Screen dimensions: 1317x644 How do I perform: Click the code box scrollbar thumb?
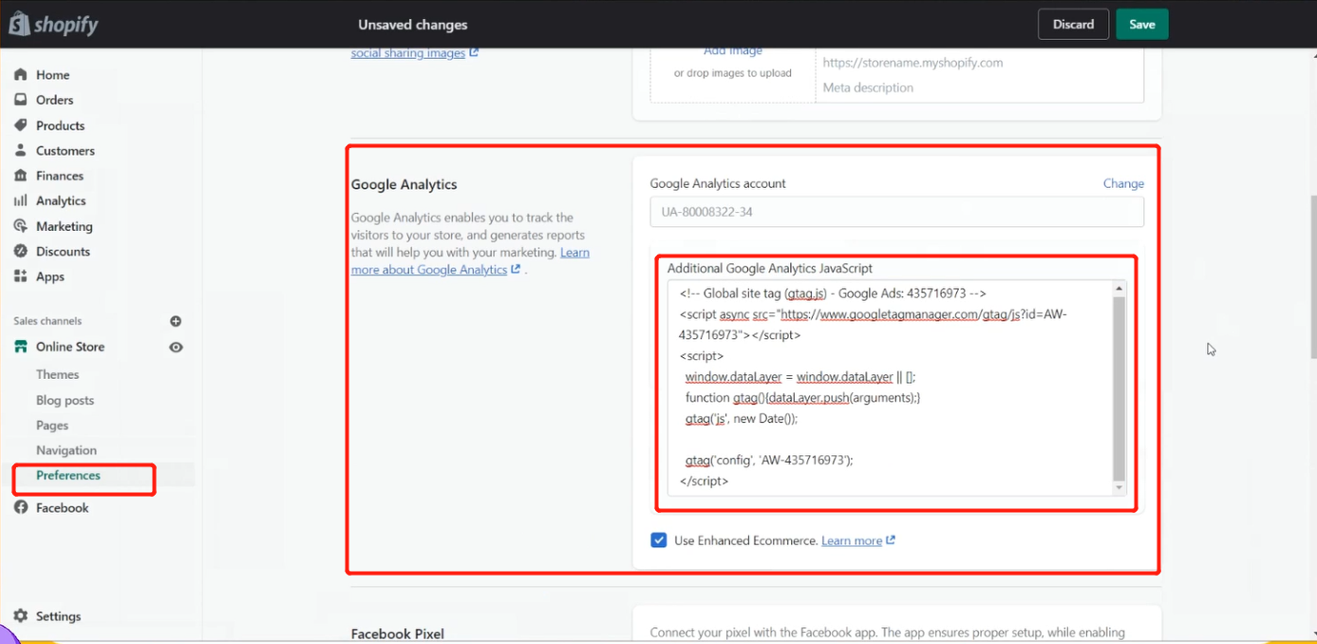click(x=1119, y=388)
